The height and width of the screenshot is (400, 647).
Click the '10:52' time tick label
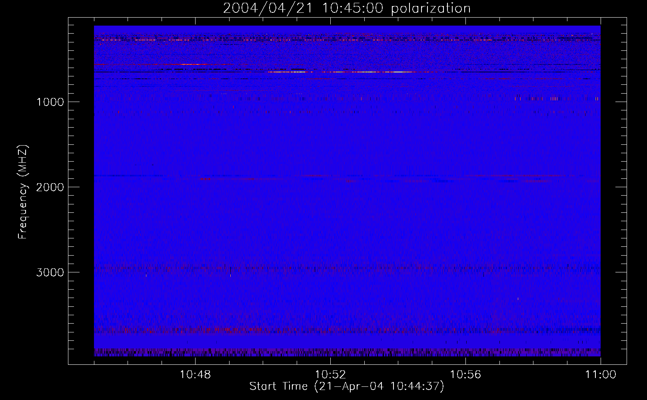tap(330, 375)
